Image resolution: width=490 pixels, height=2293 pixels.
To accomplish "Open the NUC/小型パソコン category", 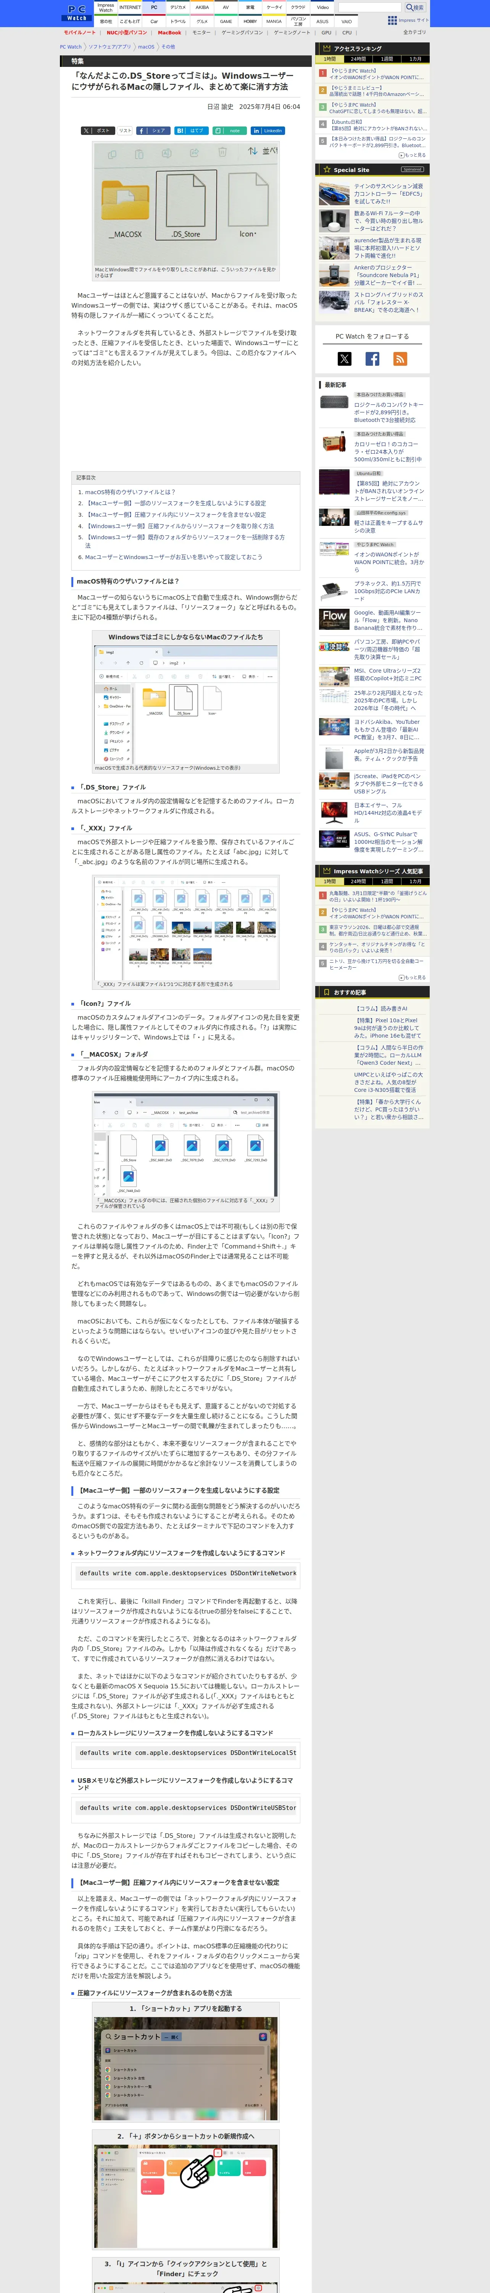I will click(127, 33).
